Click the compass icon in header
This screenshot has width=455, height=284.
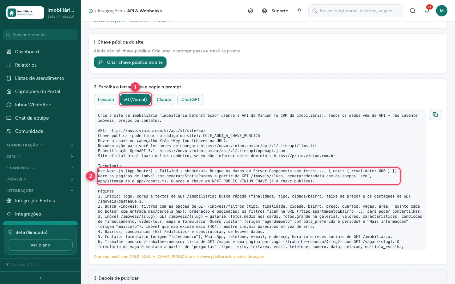click(x=251, y=11)
